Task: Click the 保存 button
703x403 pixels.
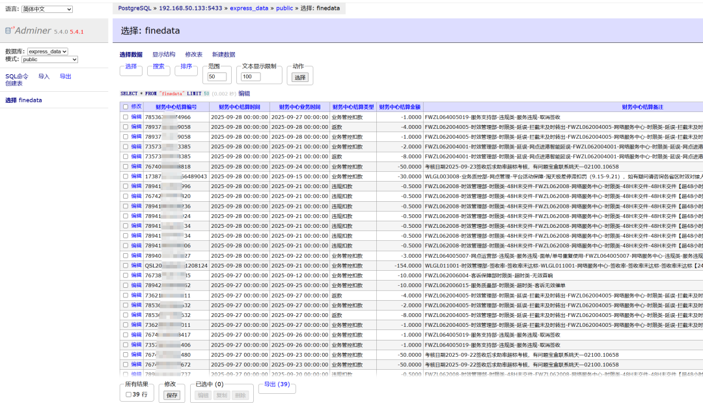Action: [x=172, y=395]
